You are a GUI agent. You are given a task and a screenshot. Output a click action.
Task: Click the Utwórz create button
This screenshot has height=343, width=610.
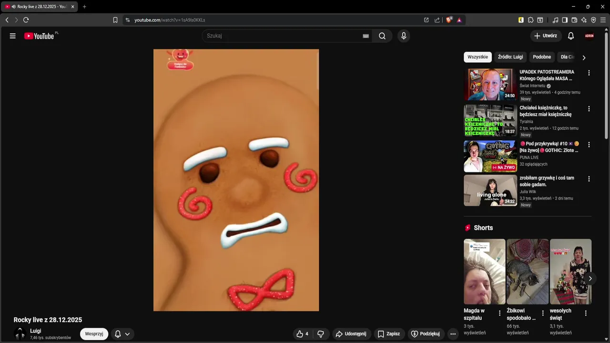546,36
